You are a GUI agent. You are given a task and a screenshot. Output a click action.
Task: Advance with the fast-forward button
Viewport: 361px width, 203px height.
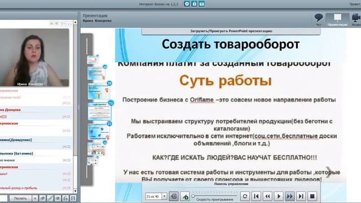tap(289, 196)
